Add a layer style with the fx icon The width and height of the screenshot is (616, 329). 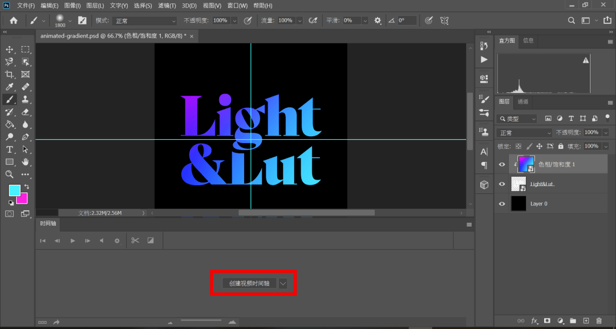[x=534, y=321]
